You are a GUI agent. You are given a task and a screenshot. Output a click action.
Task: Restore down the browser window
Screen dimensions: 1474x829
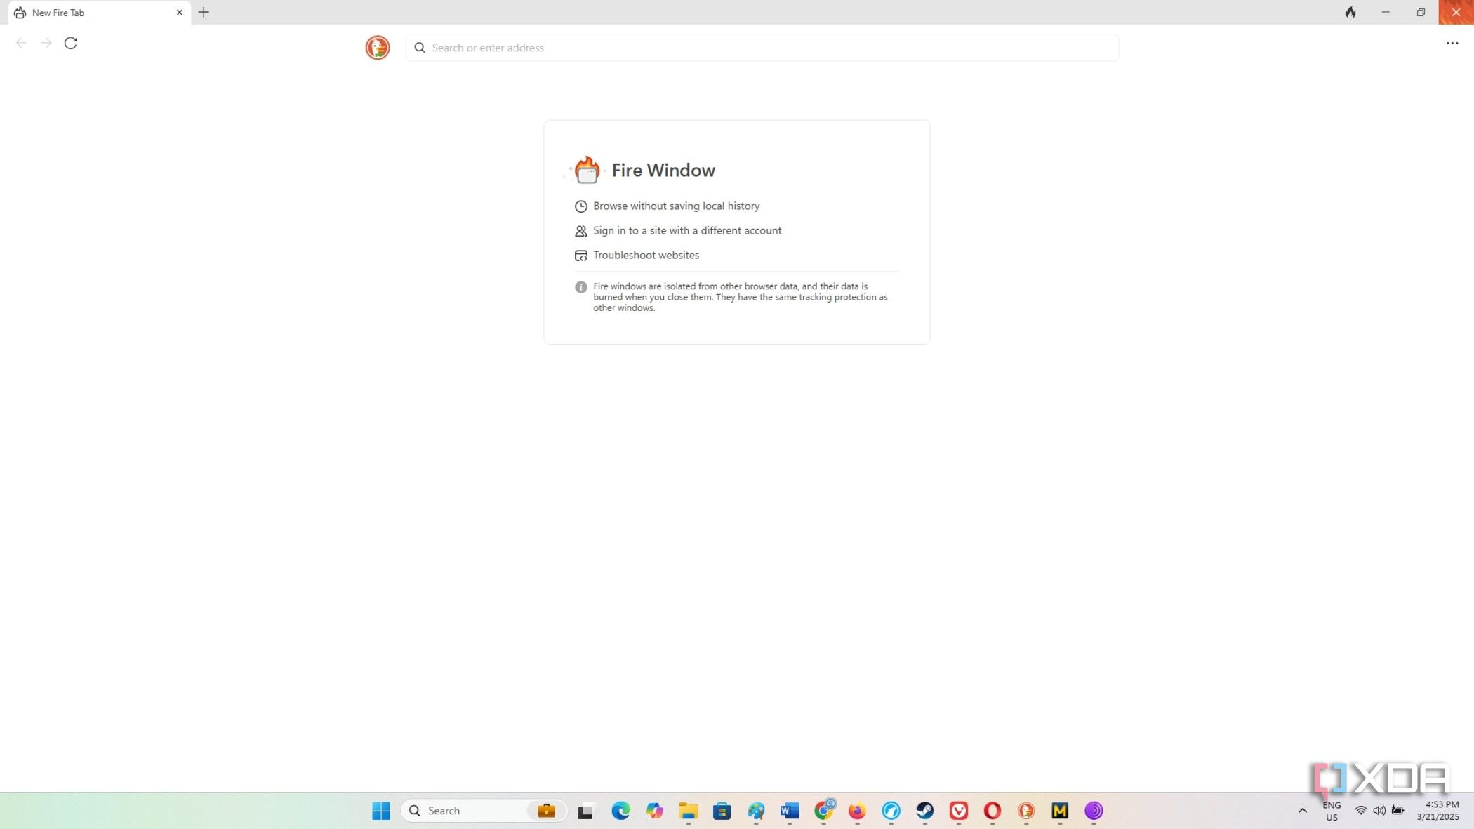(1421, 12)
